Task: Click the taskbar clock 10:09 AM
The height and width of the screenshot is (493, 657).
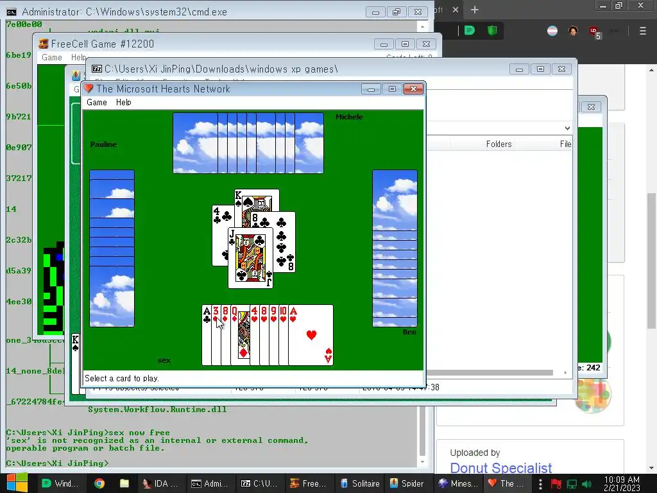Action: coord(622,483)
